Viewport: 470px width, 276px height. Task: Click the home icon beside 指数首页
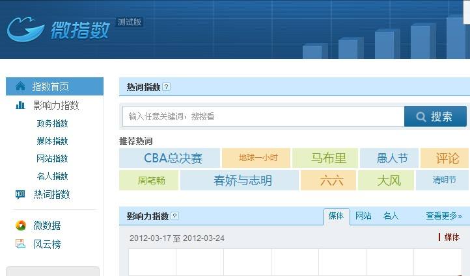click(20, 86)
